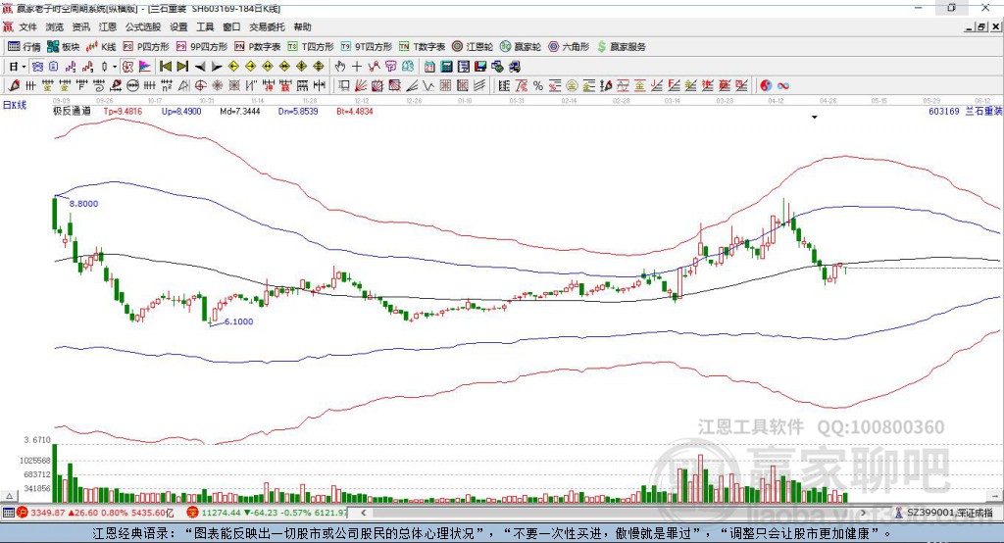The image size is (1004, 543).
Task: Step the chart right with the black arrow
Action: pyautogui.click(x=217, y=67)
